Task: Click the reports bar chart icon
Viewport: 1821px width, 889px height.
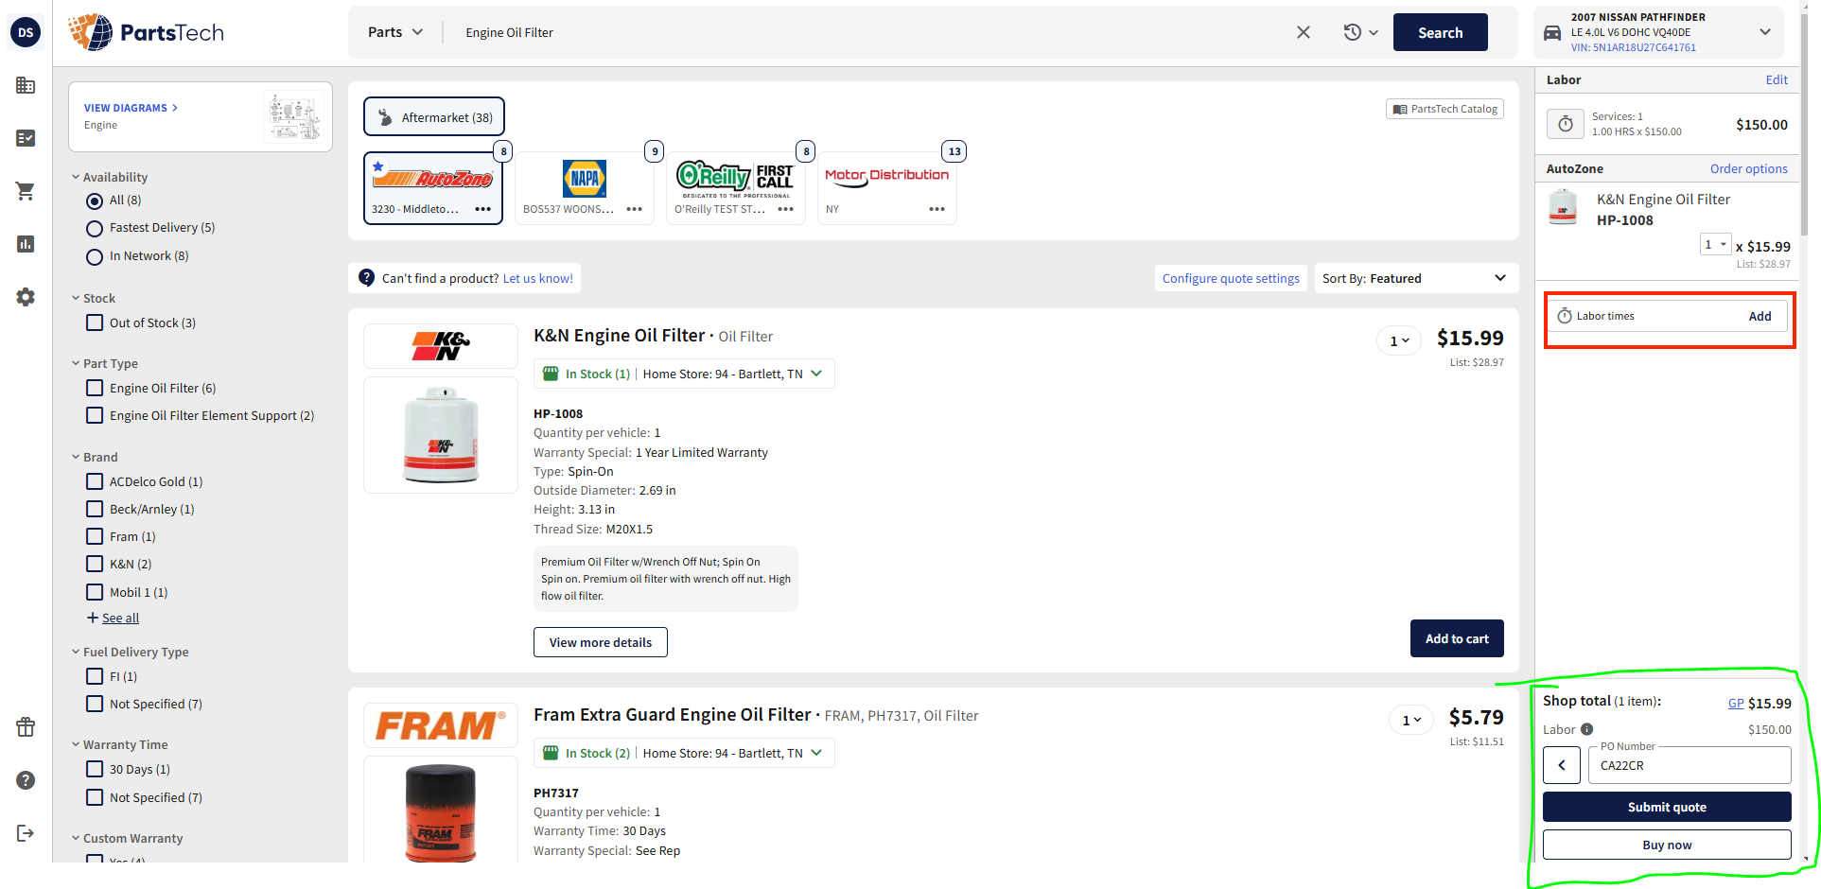Action: pyautogui.click(x=26, y=244)
